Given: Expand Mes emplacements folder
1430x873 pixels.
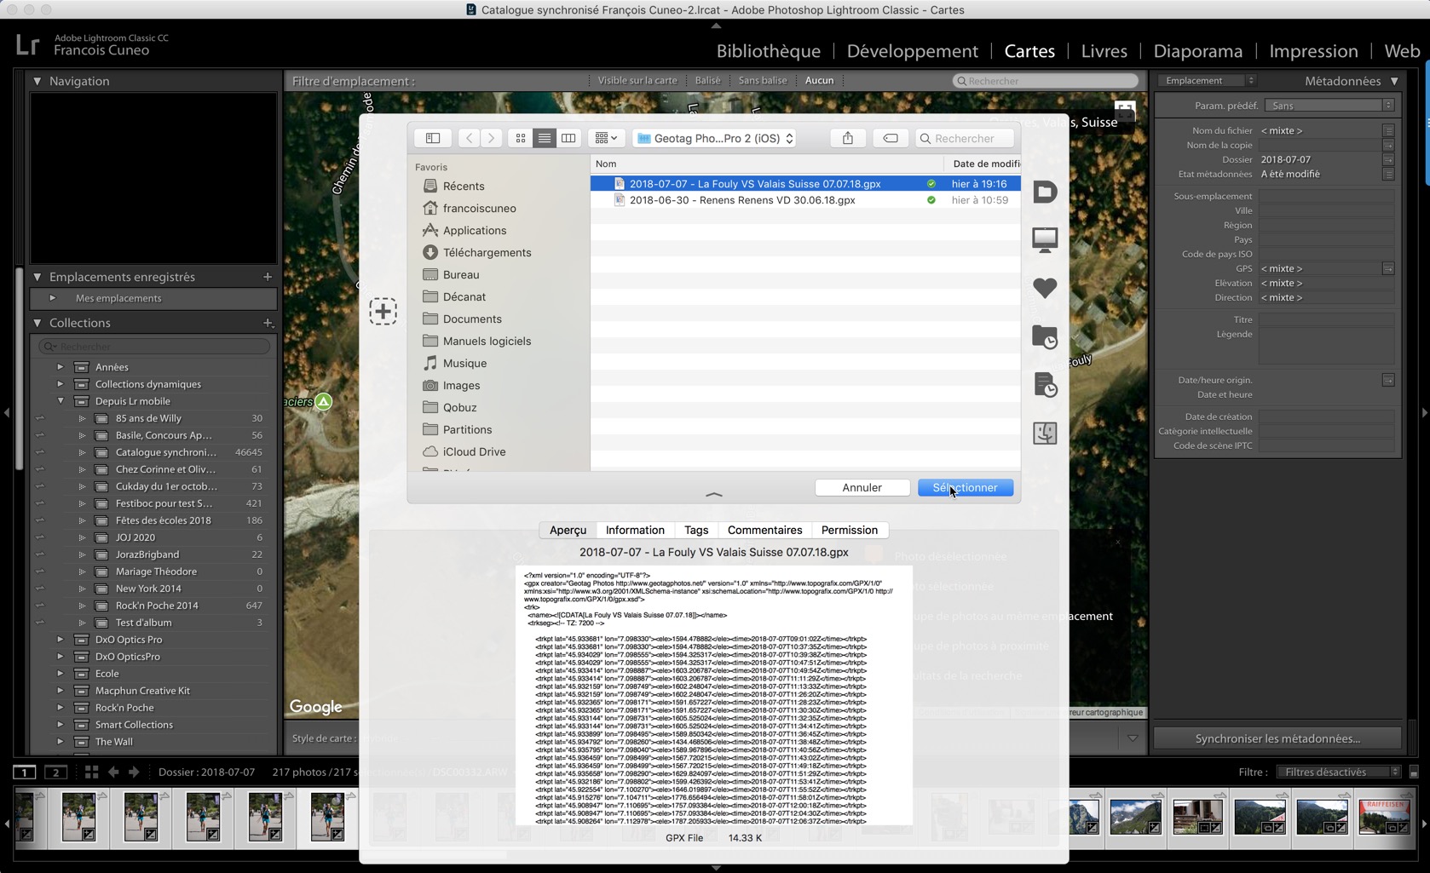Looking at the screenshot, I should click(53, 298).
